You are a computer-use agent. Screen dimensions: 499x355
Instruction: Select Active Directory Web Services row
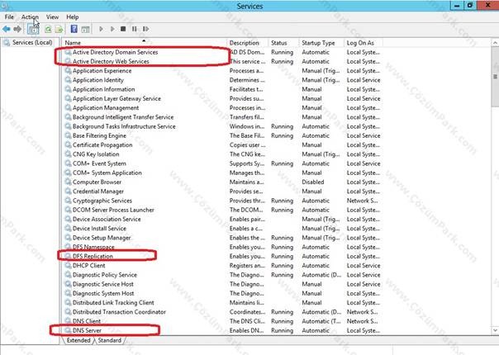click(111, 61)
